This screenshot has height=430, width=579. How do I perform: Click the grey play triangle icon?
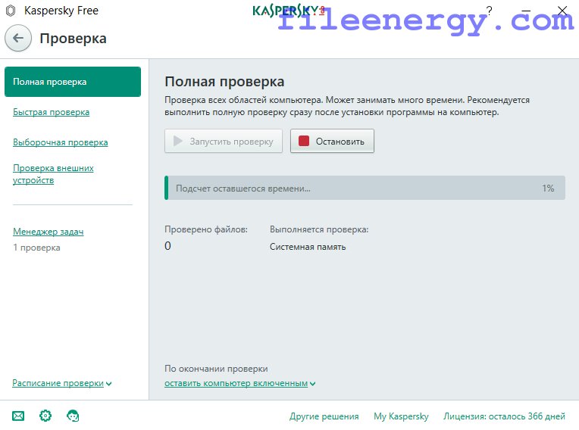[x=178, y=141]
